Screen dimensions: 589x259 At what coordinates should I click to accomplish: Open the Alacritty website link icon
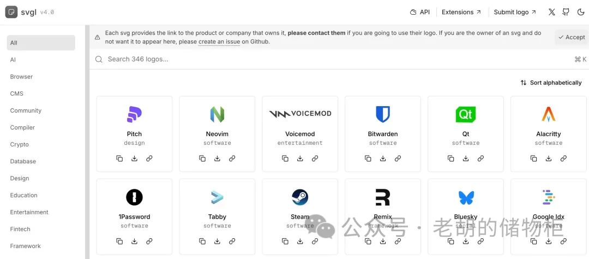pos(563,158)
